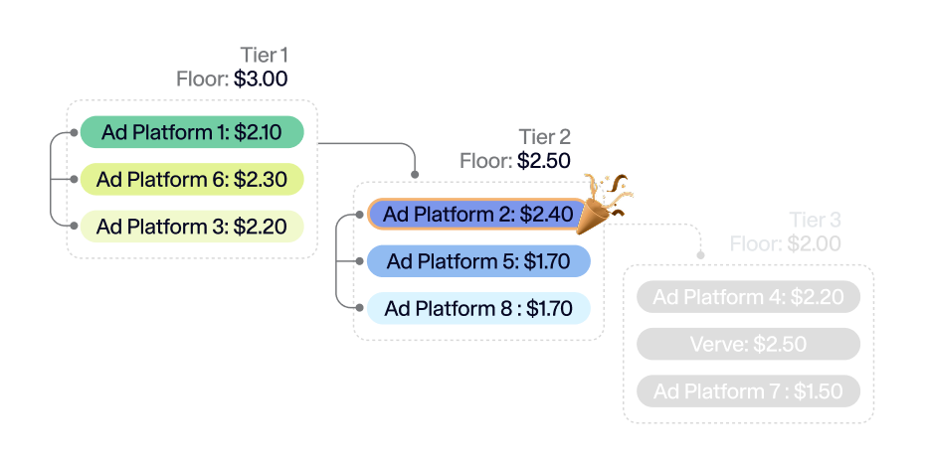
Task: Click the connector dot left of Ad Platform 1
Action: pyautogui.click(x=75, y=132)
